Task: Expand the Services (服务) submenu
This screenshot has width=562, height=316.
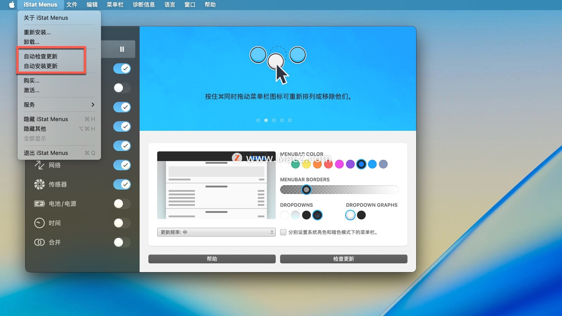Action: [x=59, y=105]
